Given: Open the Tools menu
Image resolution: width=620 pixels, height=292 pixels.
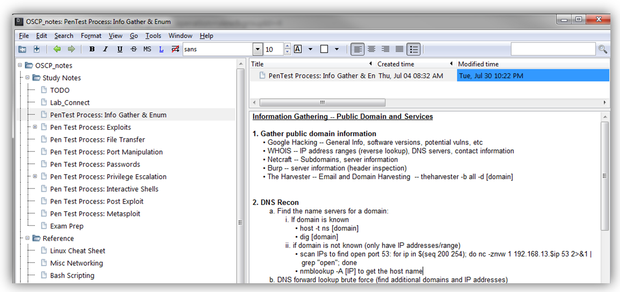Looking at the screenshot, I should pyautogui.click(x=153, y=36).
